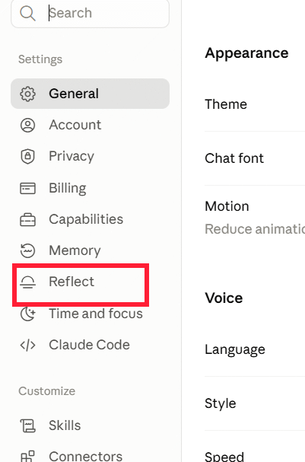The image size is (305, 462).
Task: Click the Time and focus moon icon
Action: click(27, 314)
